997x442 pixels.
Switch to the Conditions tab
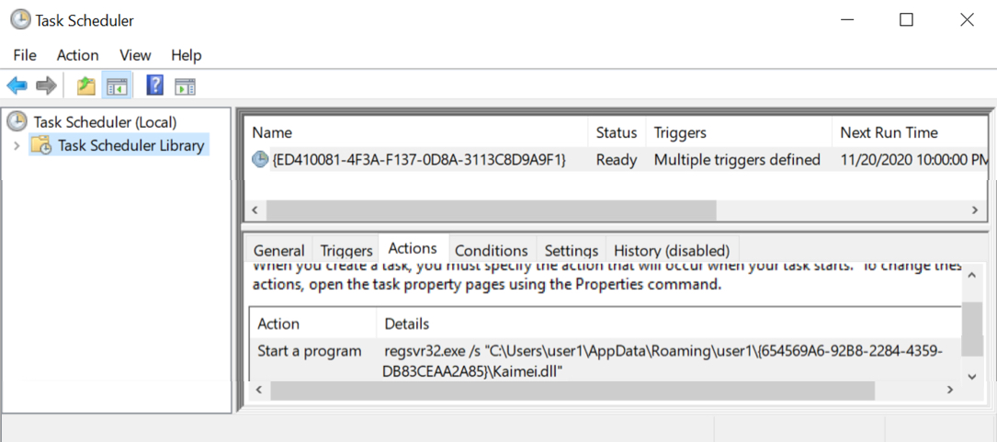tap(491, 250)
